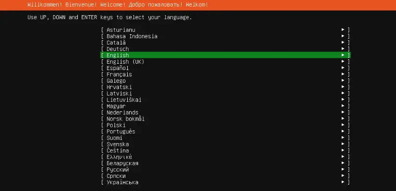Select Українська language
The width and height of the screenshot is (396, 191).
click(226, 182)
